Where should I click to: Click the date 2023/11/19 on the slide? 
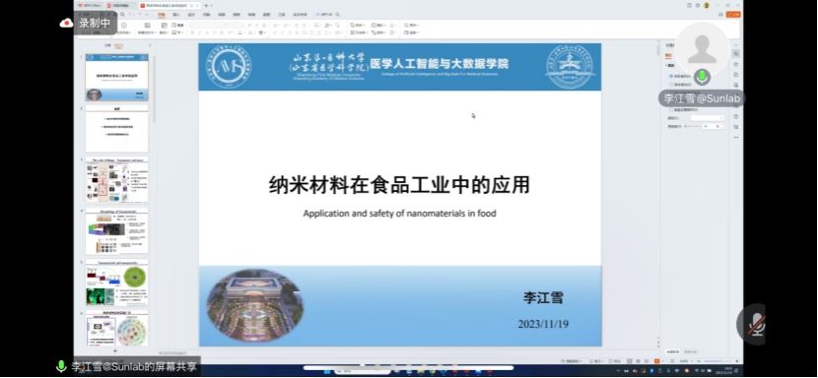(543, 324)
